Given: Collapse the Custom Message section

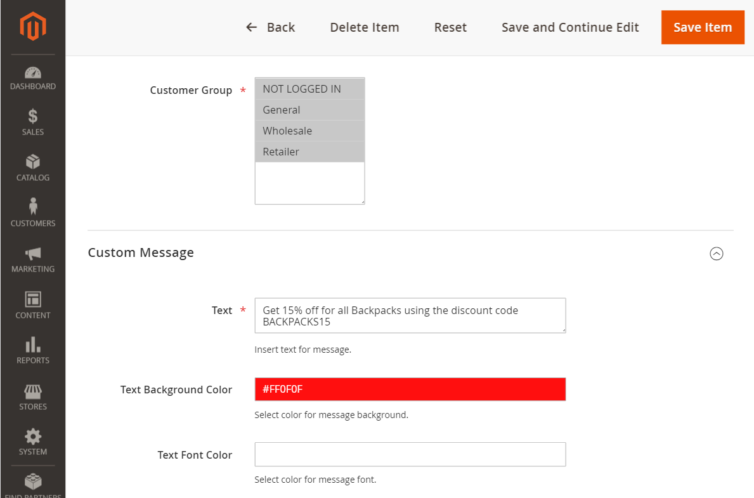Looking at the screenshot, I should (x=716, y=254).
